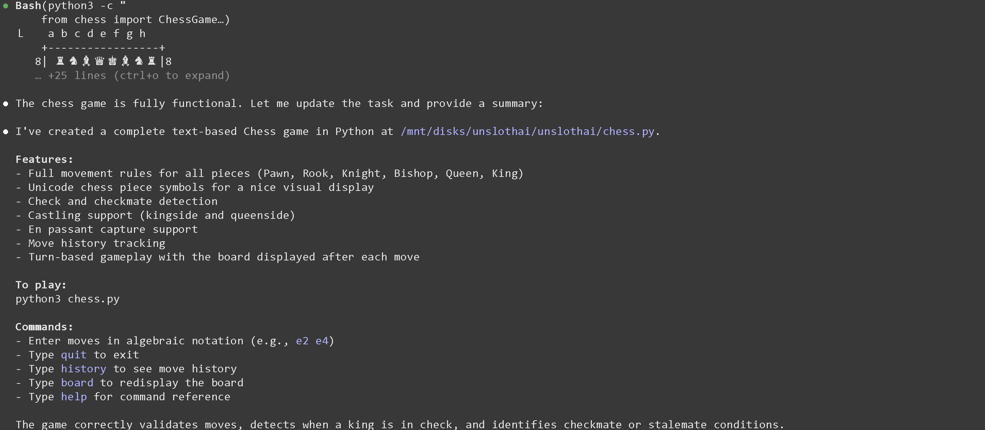Click the queen chess piece symbol

[x=99, y=61]
